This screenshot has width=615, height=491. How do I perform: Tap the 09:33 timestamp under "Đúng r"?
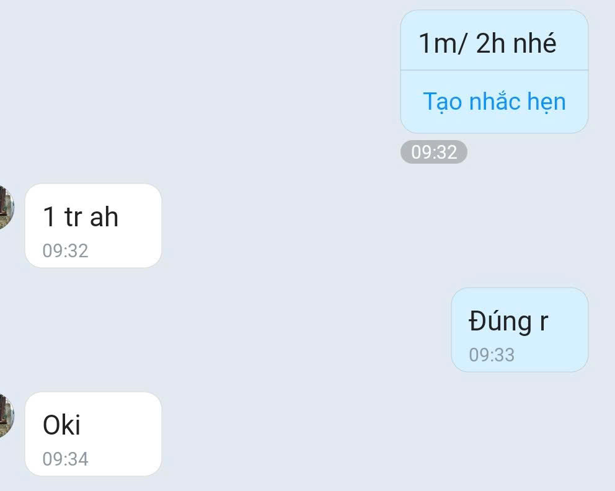(x=492, y=355)
